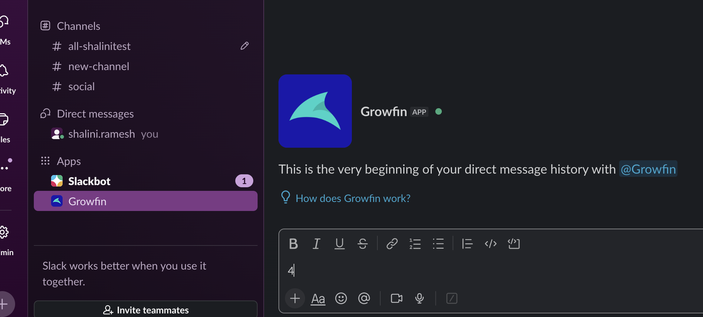Open the slash shortcuts button

pos(452,298)
